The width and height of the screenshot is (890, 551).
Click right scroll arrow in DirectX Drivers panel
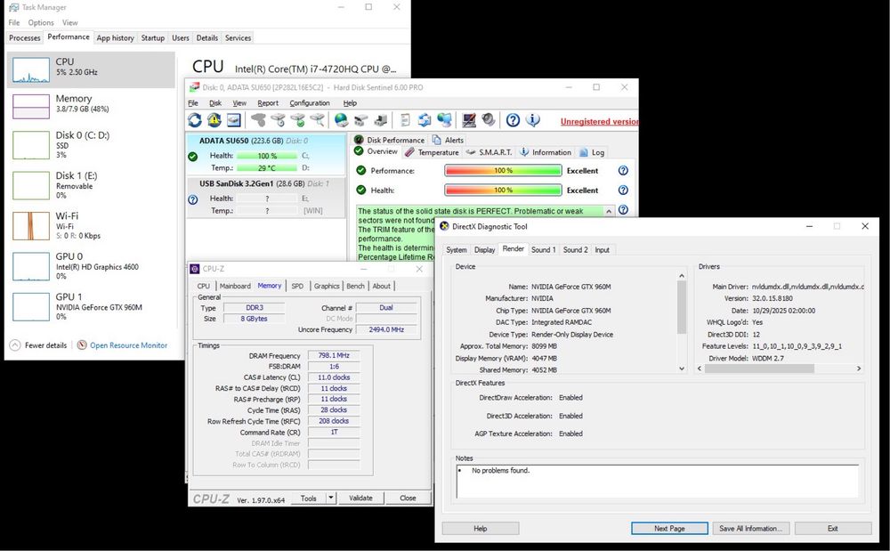pos(859,369)
